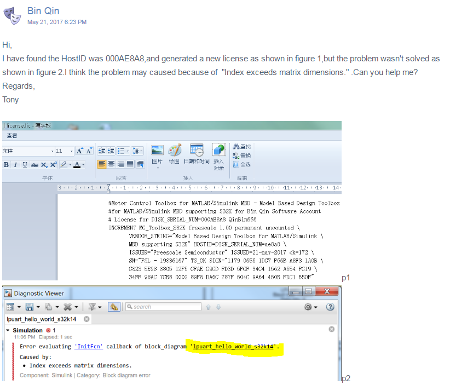Open the font color dropdown arrow

pos(83,165)
